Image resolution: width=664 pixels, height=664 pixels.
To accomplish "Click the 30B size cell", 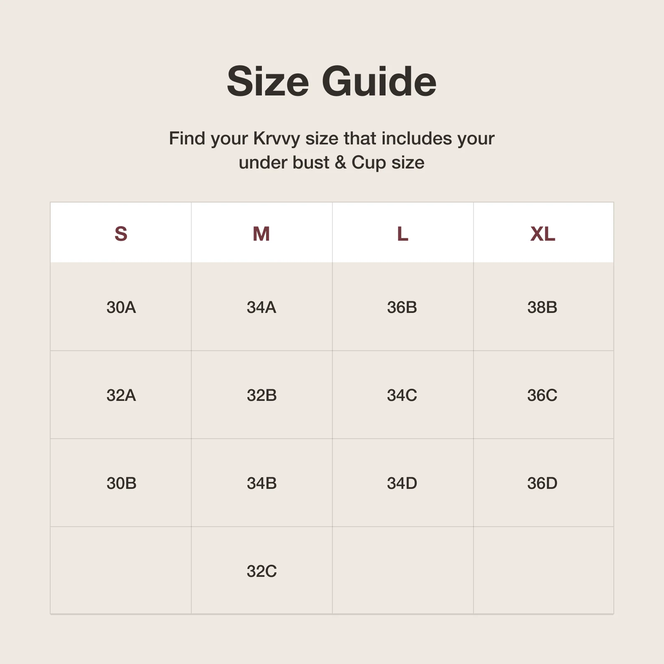I will coord(122,483).
